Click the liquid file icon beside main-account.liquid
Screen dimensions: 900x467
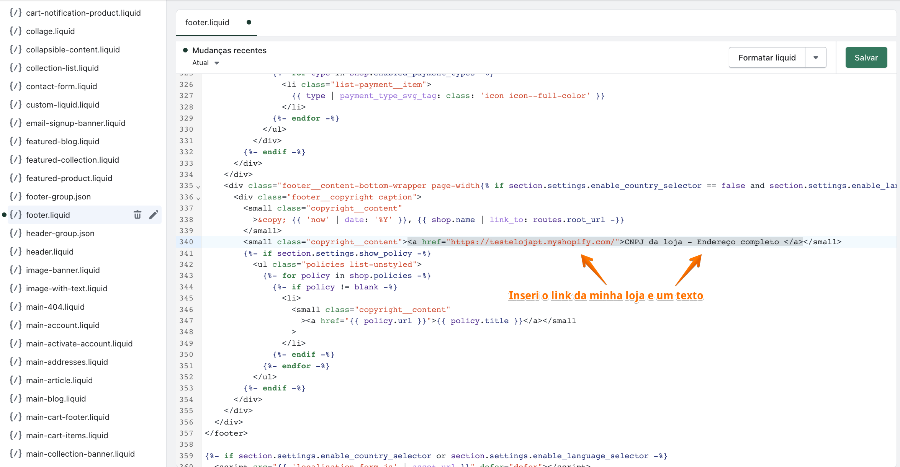click(16, 325)
